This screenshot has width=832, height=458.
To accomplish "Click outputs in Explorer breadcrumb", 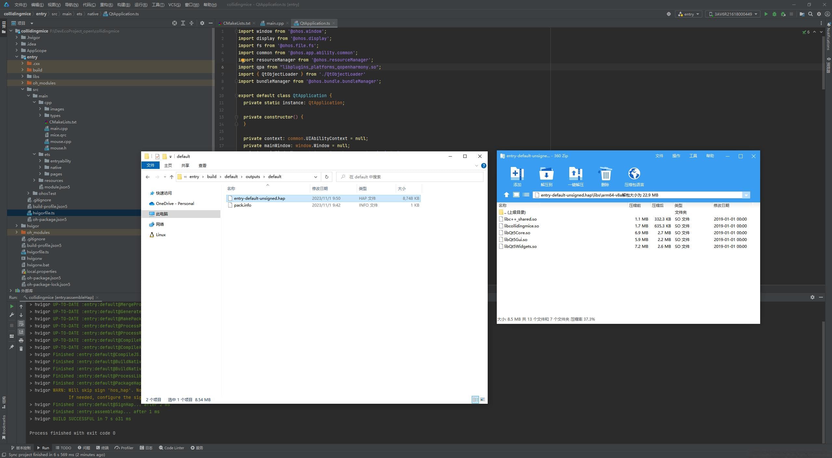I will point(253,177).
